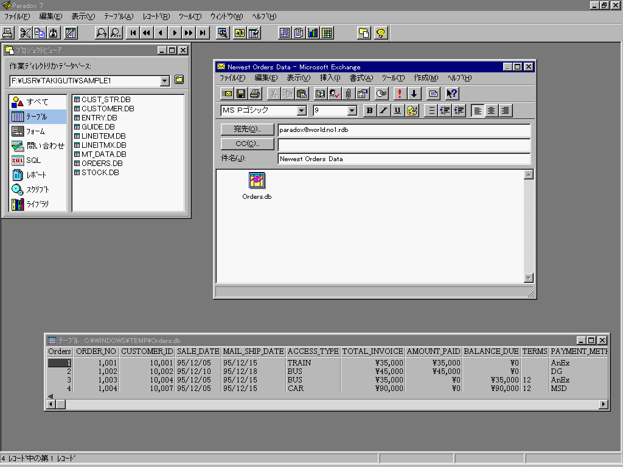Toggle bullet list formatting
Image resolution: width=623 pixels, height=467 pixels.
pyautogui.click(x=431, y=111)
